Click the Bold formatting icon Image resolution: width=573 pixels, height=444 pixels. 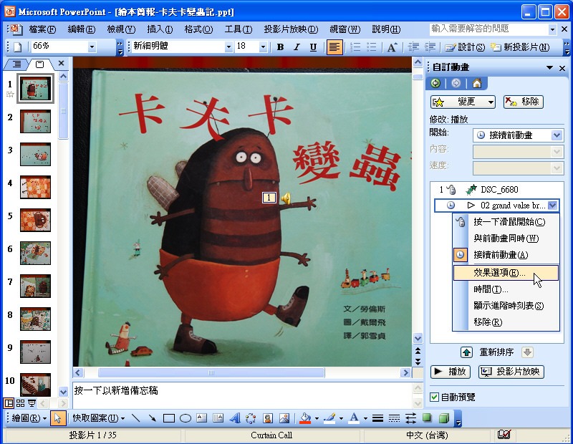point(280,47)
